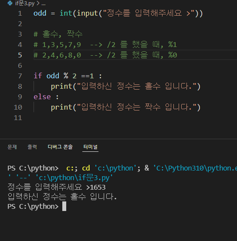
Task: Open the 디버그 콘솔 tab
Action: pos(60,147)
